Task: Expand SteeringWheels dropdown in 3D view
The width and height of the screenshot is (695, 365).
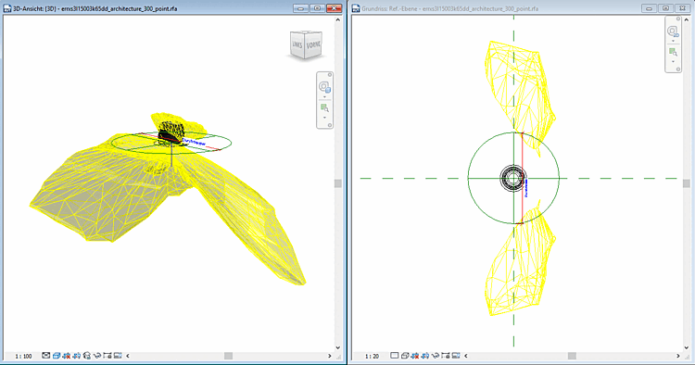Action: (324, 97)
